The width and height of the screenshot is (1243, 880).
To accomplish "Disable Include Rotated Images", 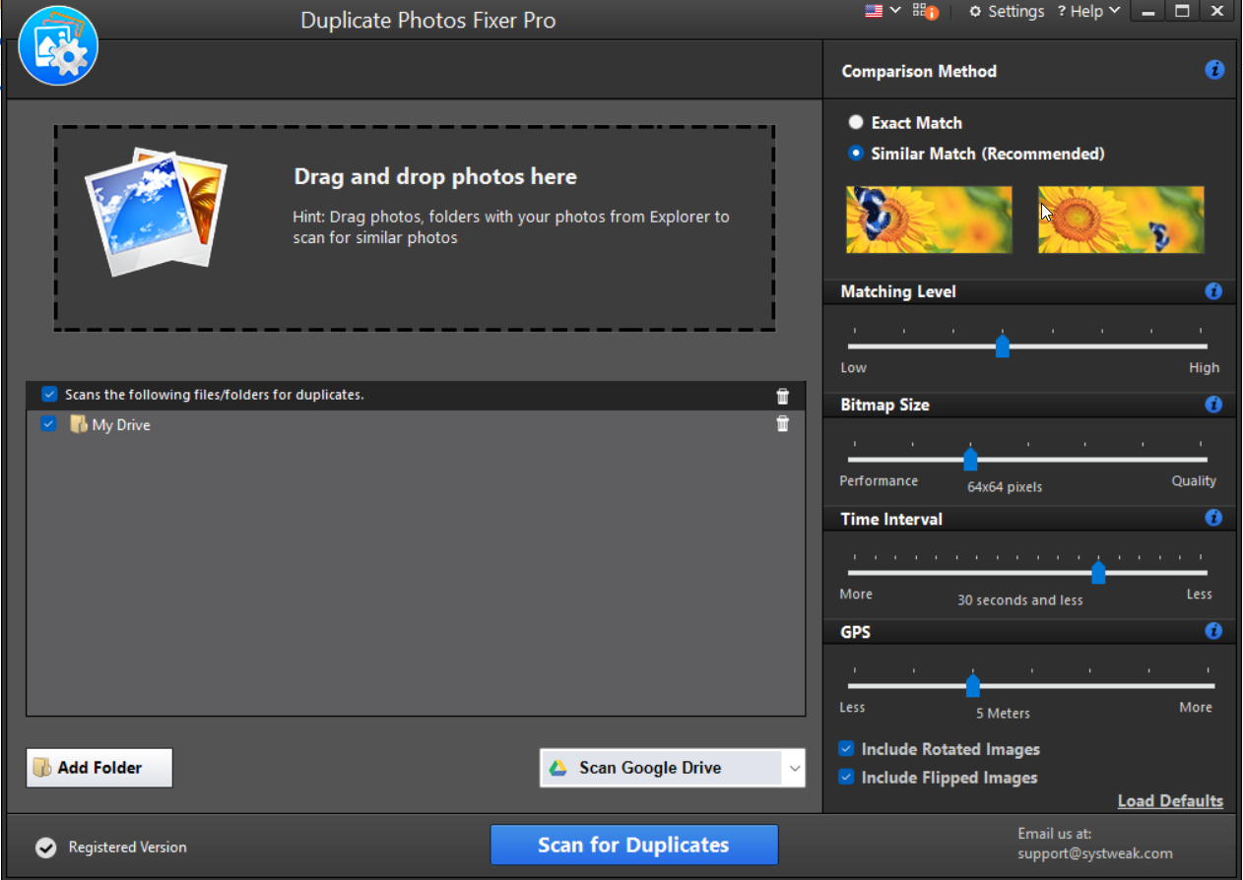I will click(845, 748).
